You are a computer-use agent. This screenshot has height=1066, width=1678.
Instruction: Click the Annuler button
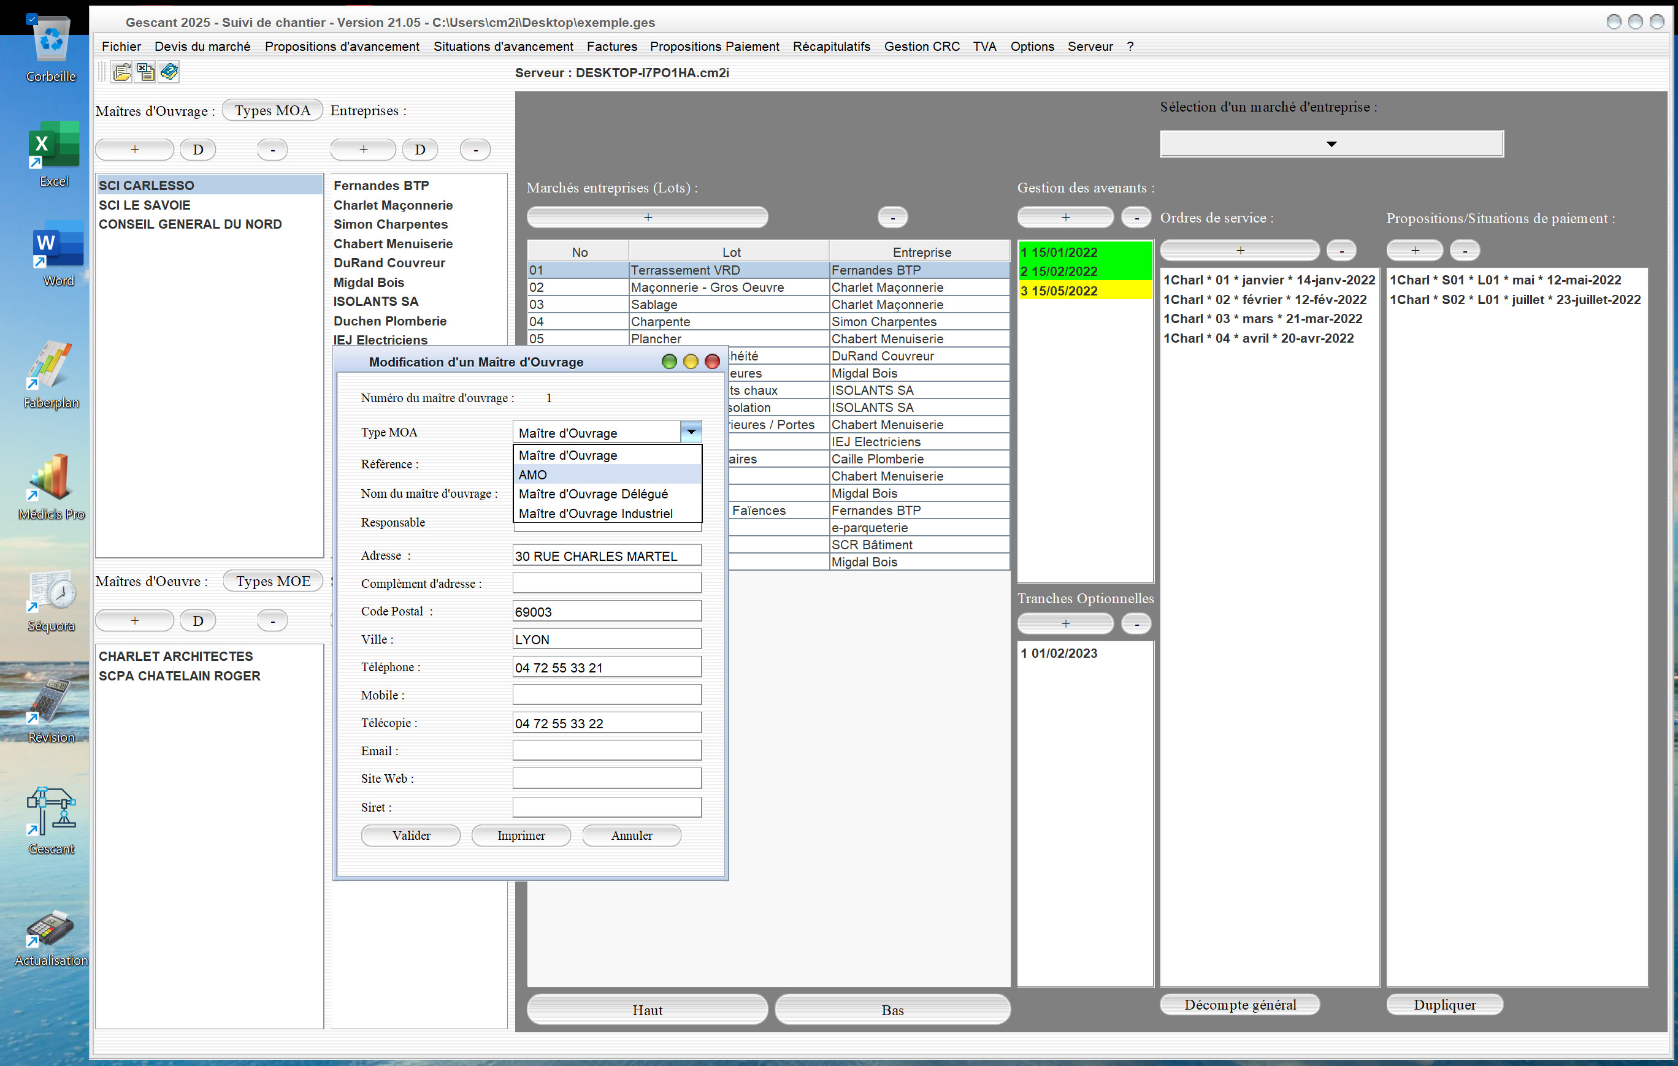click(631, 835)
